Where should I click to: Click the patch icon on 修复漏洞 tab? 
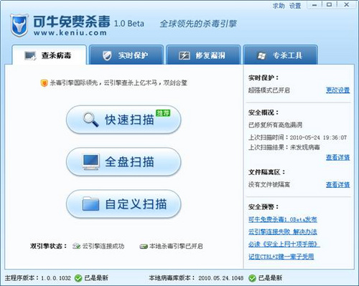coord(185,56)
